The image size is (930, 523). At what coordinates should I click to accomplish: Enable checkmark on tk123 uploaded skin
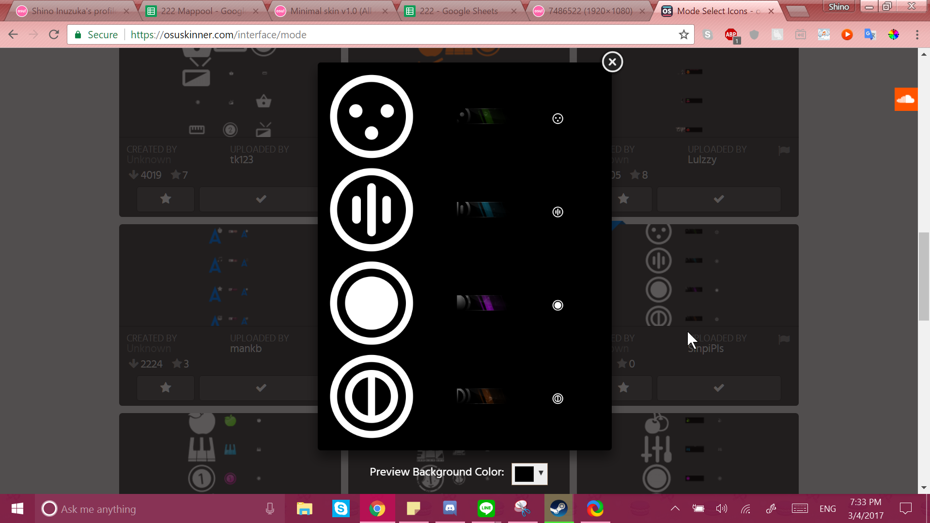click(x=261, y=199)
